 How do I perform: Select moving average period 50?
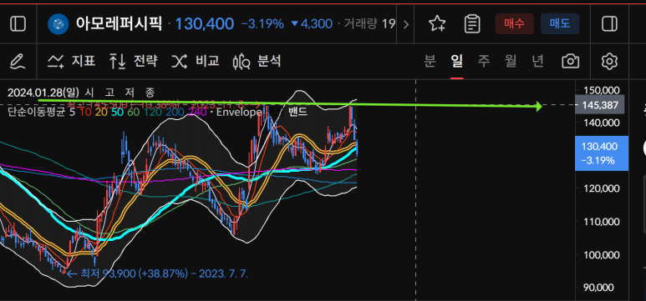point(118,112)
